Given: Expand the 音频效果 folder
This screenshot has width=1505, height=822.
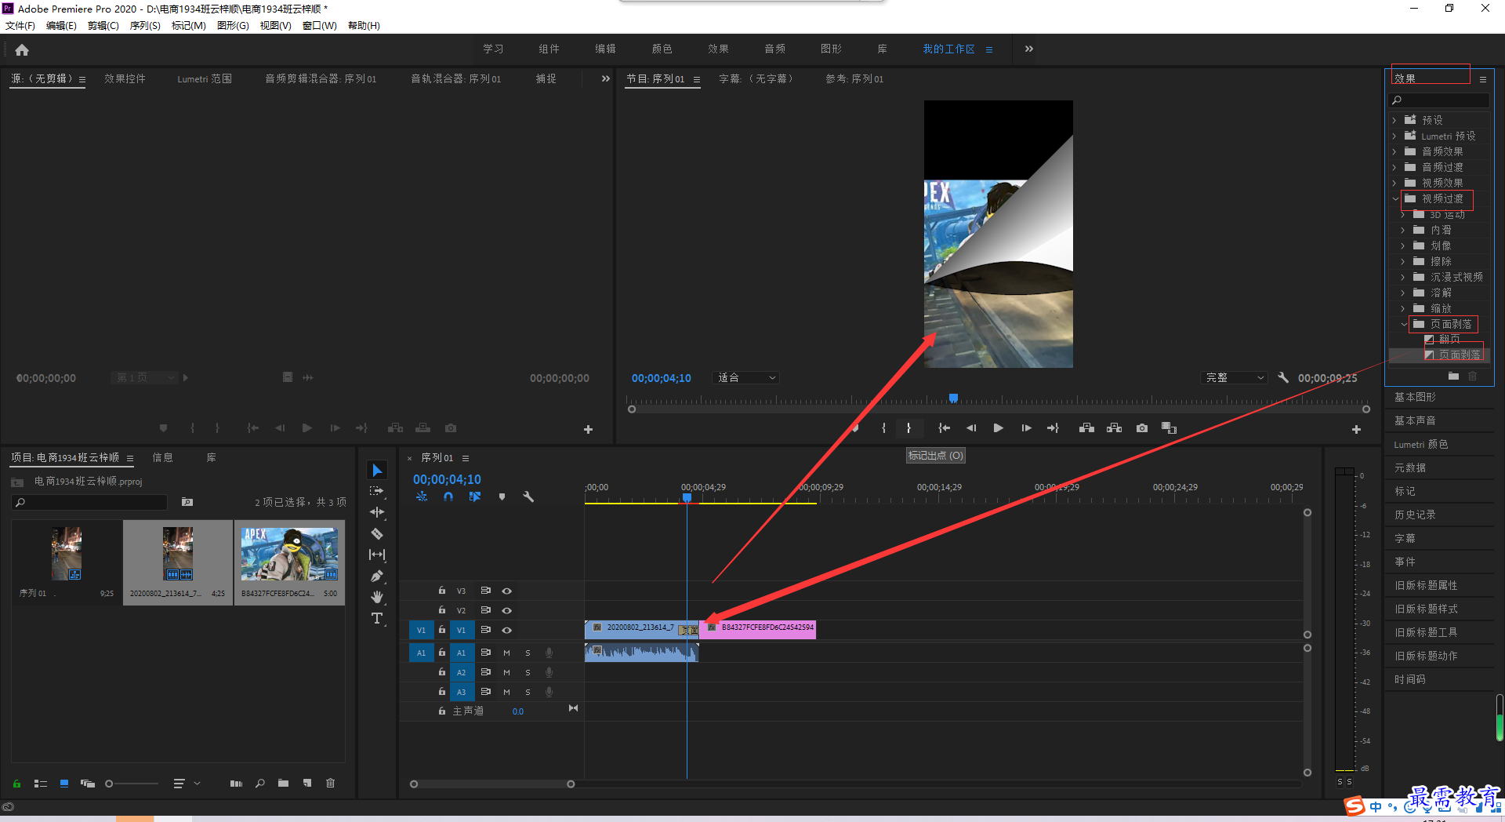Looking at the screenshot, I should [1394, 151].
